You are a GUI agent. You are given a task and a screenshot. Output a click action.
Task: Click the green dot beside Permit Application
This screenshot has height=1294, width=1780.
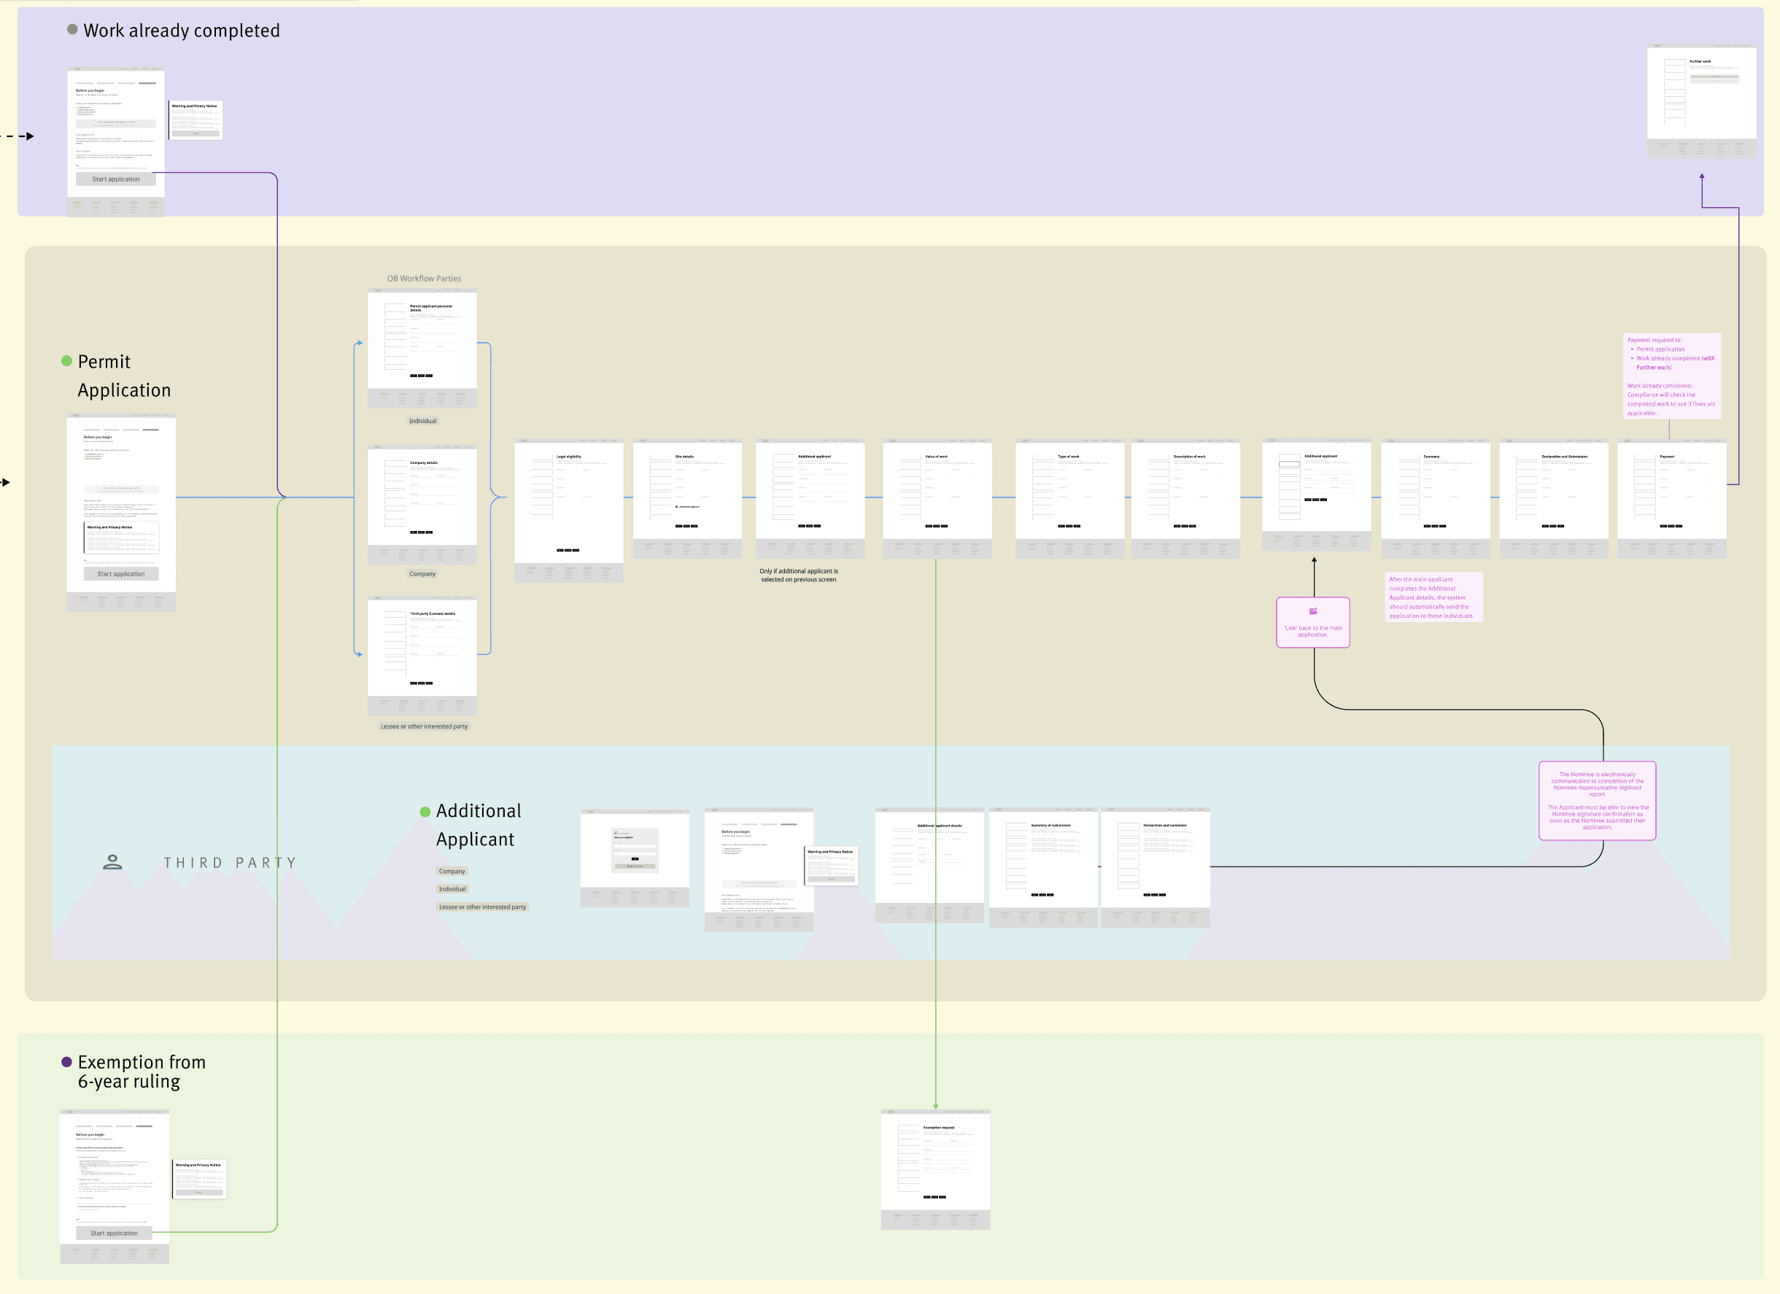point(66,361)
